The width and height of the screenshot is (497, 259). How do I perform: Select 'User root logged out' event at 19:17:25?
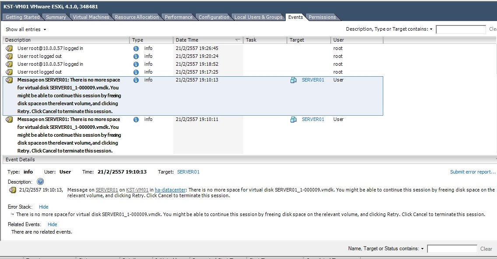(40, 72)
